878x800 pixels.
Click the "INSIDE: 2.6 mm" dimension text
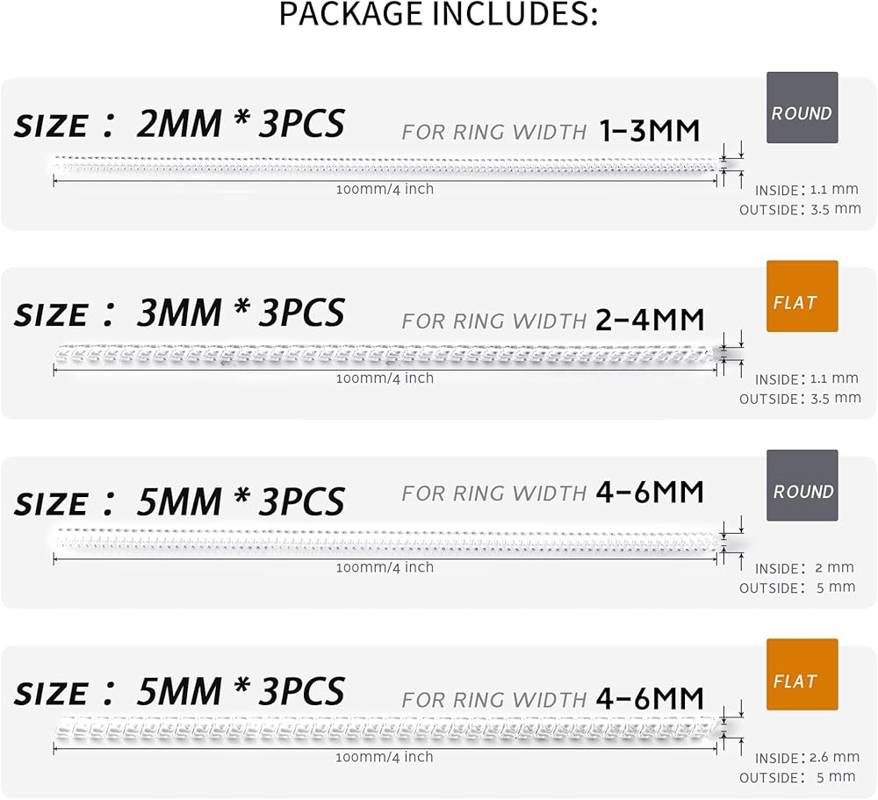[x=807, y=757]
